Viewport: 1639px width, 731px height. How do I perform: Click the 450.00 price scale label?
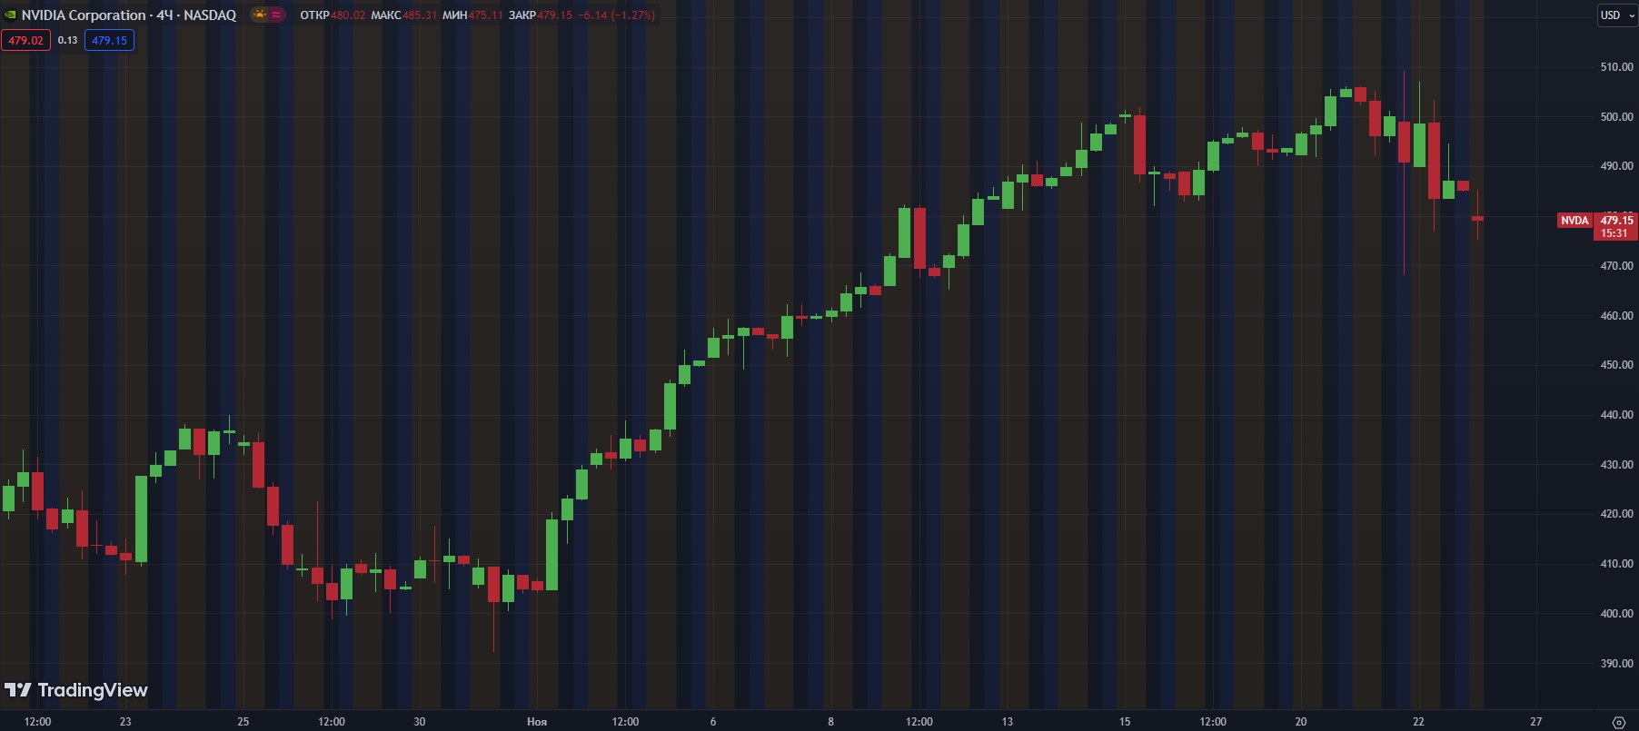coord(1616,365)
